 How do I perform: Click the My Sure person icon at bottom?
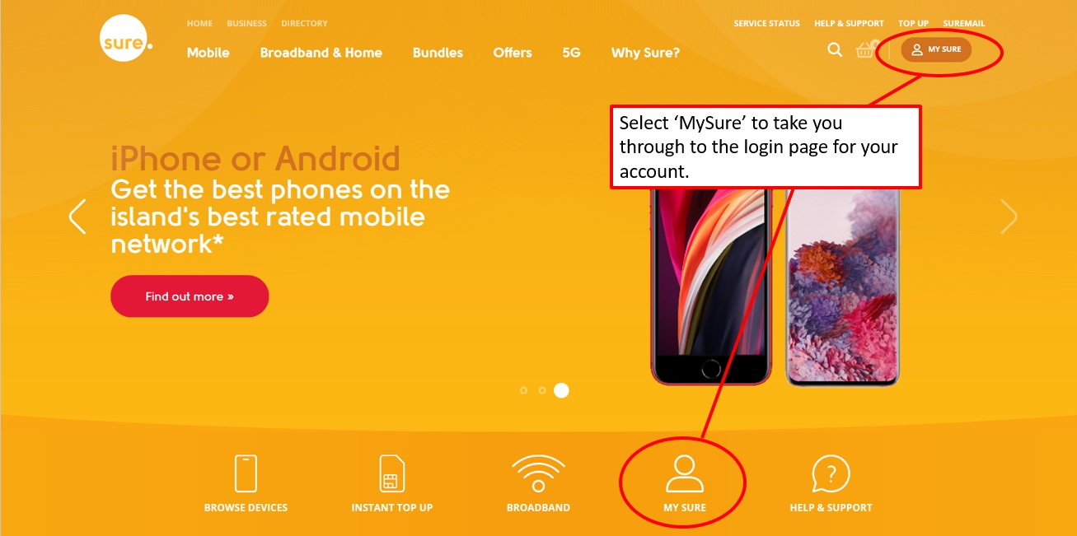(x=685, y=473)
